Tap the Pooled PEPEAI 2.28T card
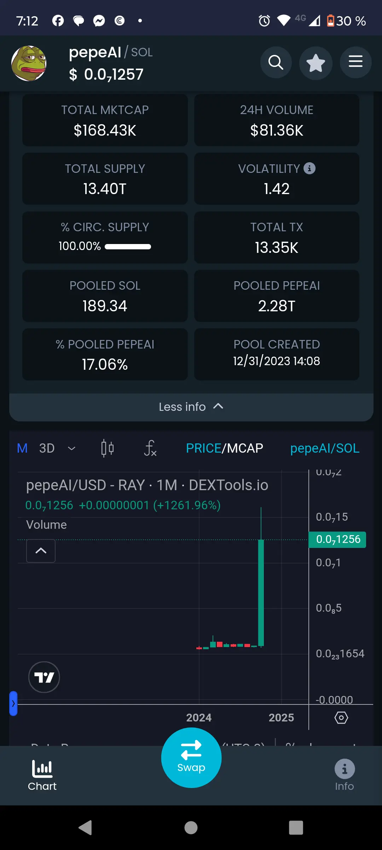382x850 pixels. (277, 296)
